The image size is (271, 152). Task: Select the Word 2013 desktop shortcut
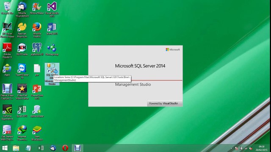coord(52,29)
